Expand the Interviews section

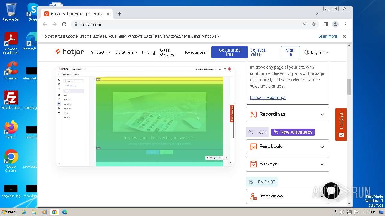(288, 196)
